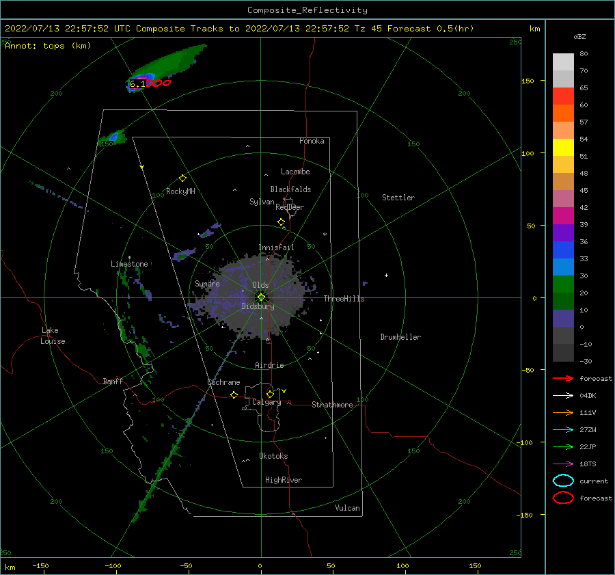Select the Lacombe city label
Screen dimensions: 615x575
click(295, 172)
